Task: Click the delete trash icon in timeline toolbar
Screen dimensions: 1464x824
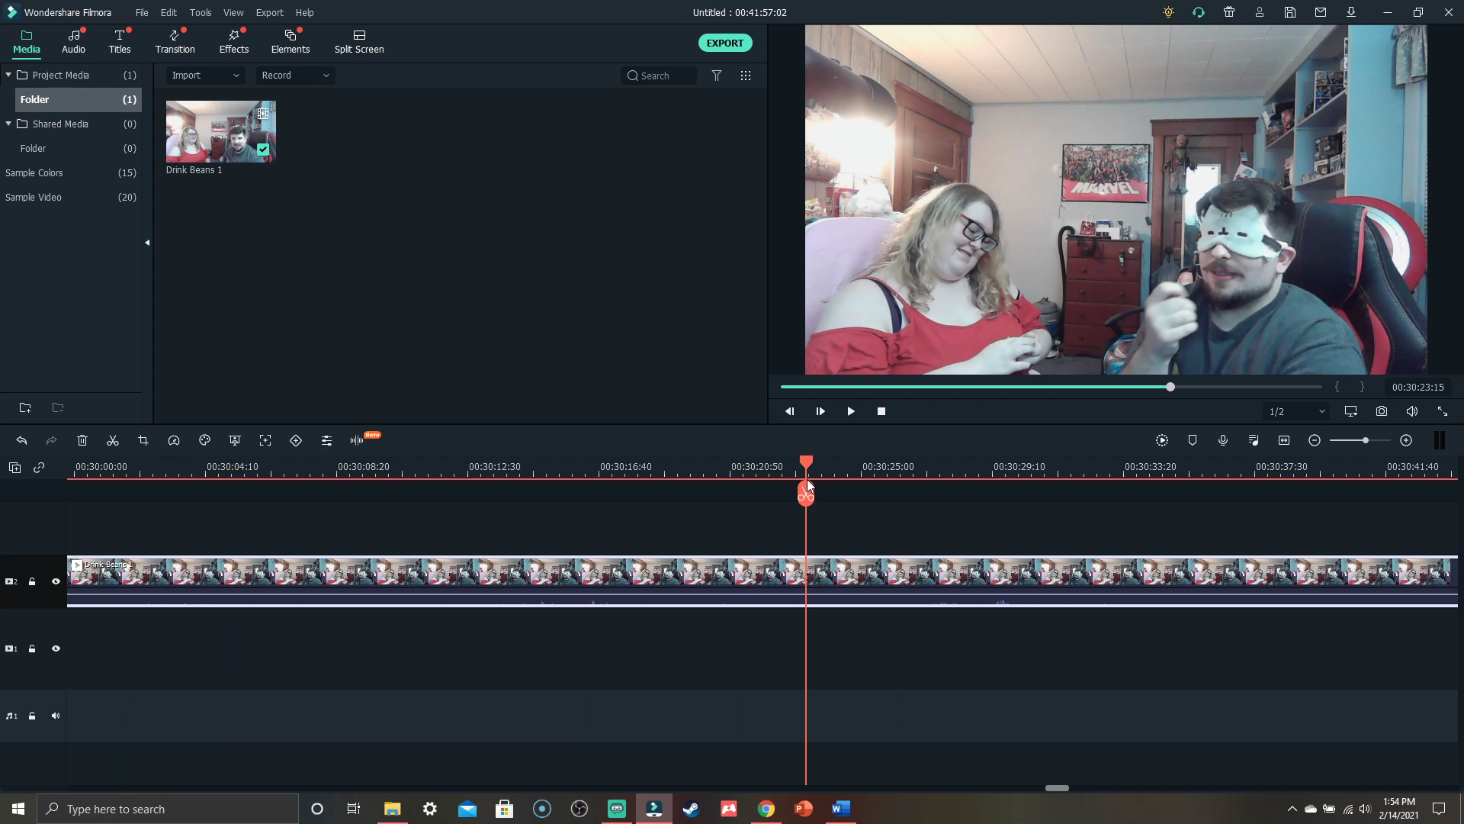Action: tap(82, 441)
